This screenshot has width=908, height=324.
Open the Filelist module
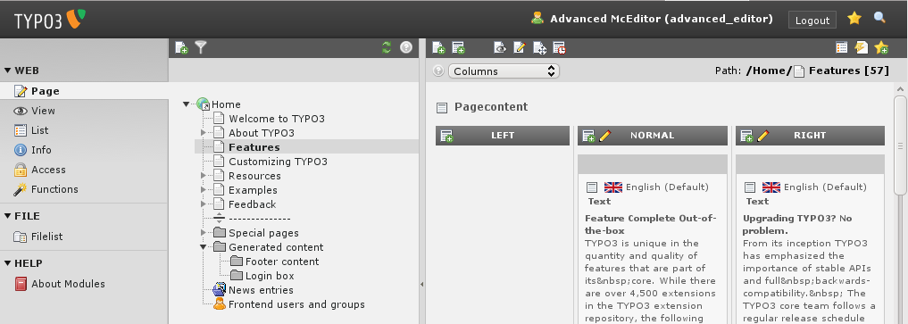point(38,237)
